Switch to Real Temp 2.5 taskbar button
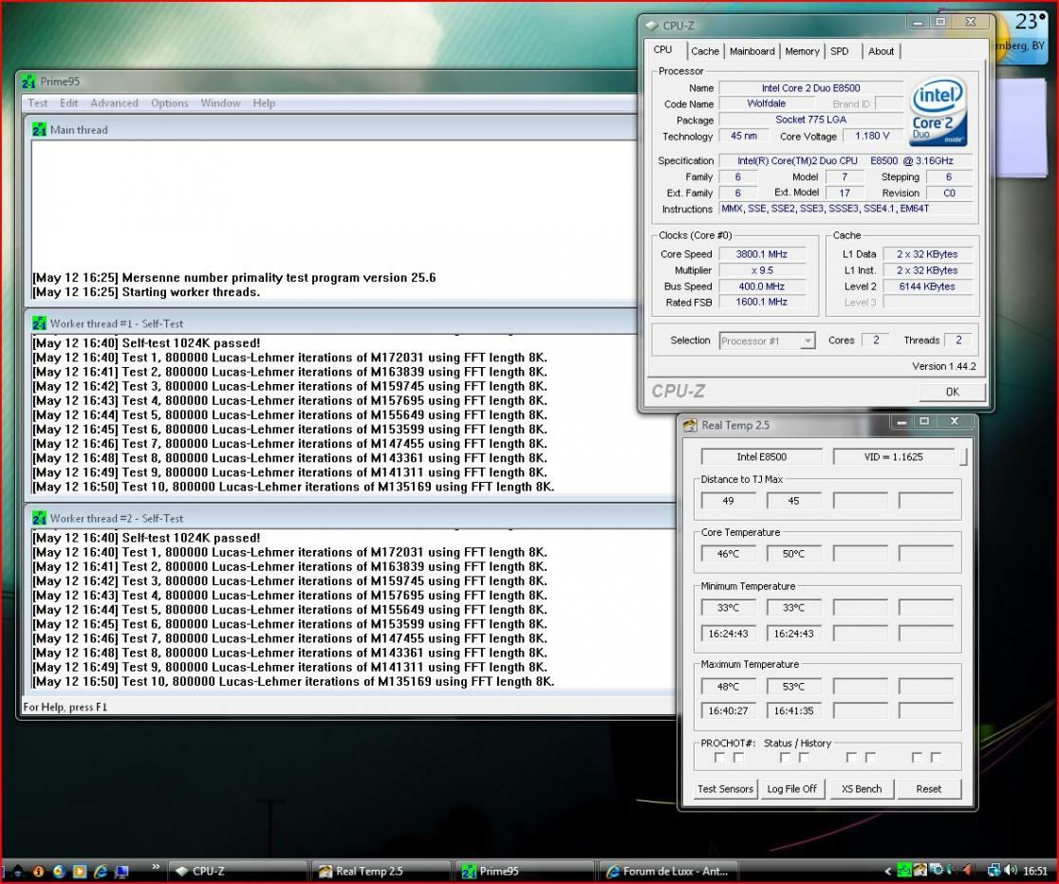 click(x=381, y=871)
